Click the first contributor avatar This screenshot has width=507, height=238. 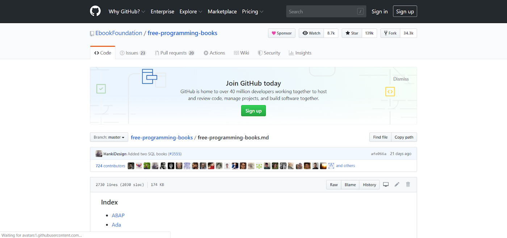[131, 166]
